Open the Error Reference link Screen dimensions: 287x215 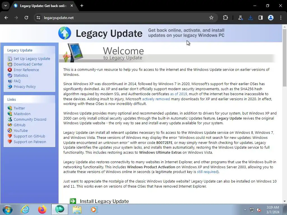(26, 70)
